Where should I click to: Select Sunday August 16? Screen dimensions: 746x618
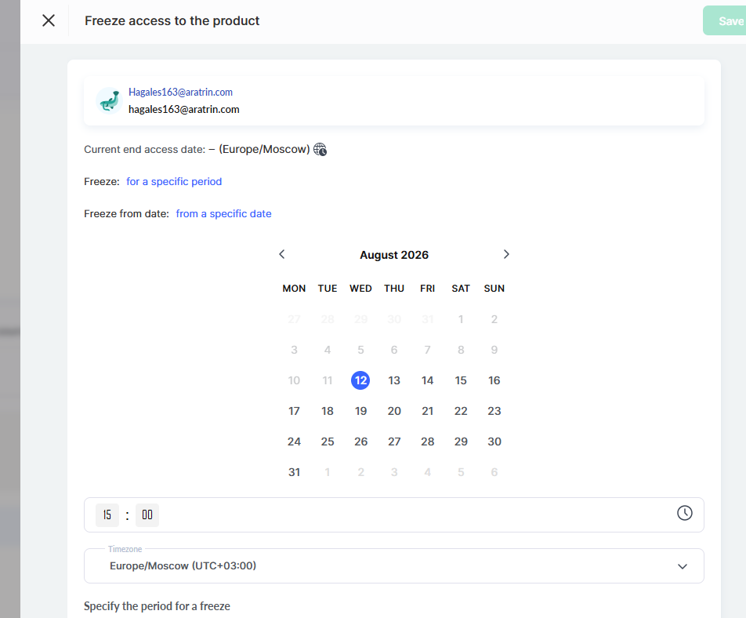tap(494, 380)
